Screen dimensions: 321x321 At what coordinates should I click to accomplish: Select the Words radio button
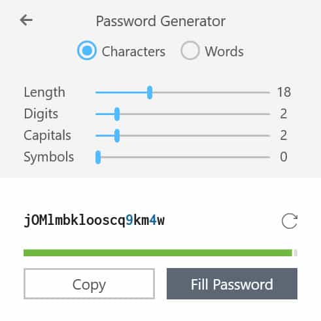point(190,50)
